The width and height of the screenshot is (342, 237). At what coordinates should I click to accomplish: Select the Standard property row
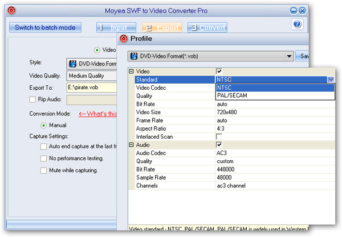(175, 80)
